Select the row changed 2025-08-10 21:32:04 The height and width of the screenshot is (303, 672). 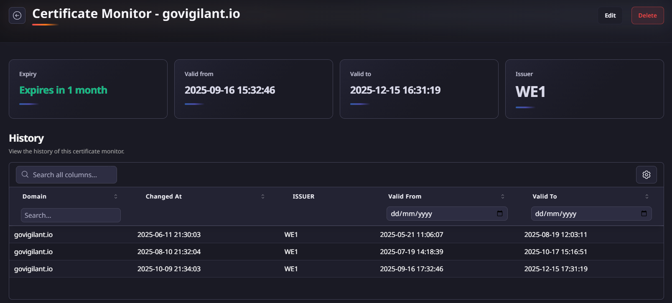tap(169, 252)
